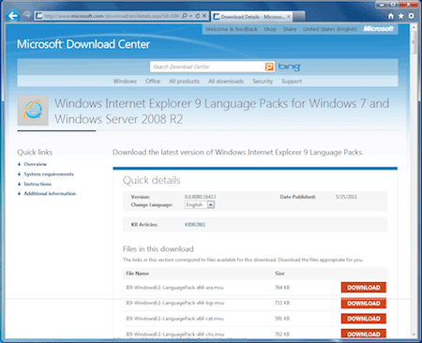Jump to Instructions in Quick links
Viewport: 422px width, 343px height.
pyautogui.click(x=38, y=184)
